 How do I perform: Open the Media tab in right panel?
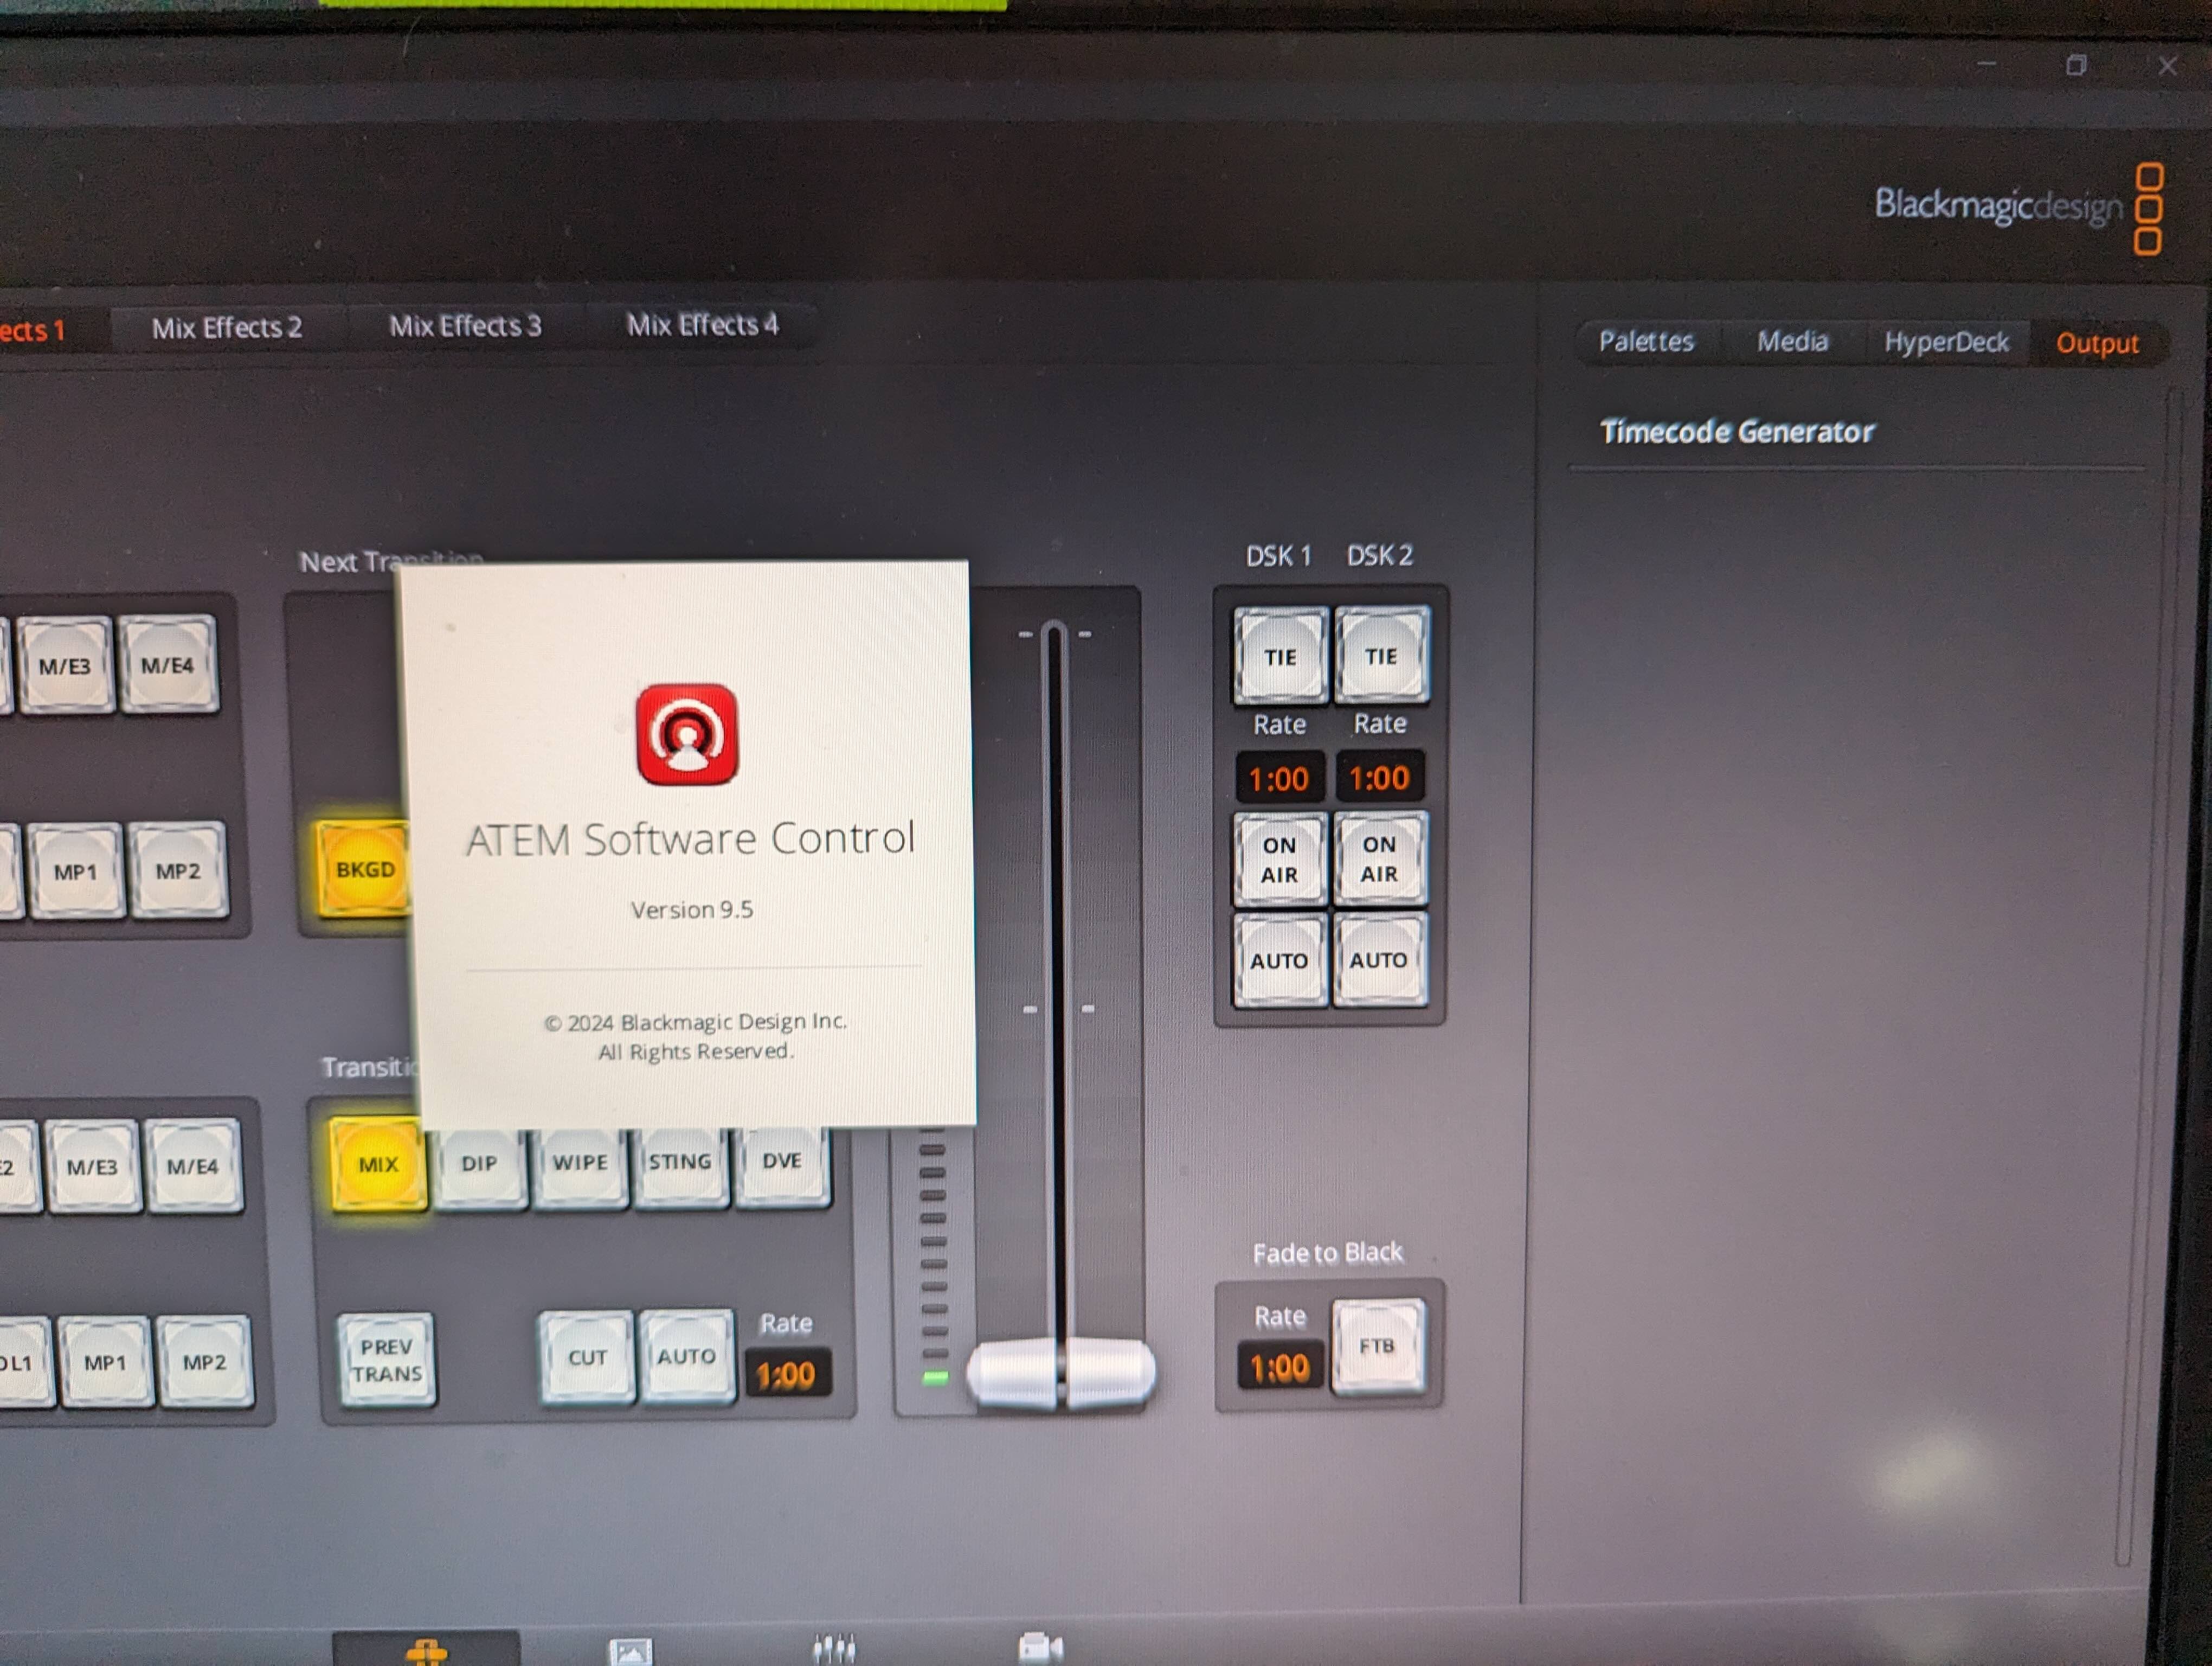1792,342
